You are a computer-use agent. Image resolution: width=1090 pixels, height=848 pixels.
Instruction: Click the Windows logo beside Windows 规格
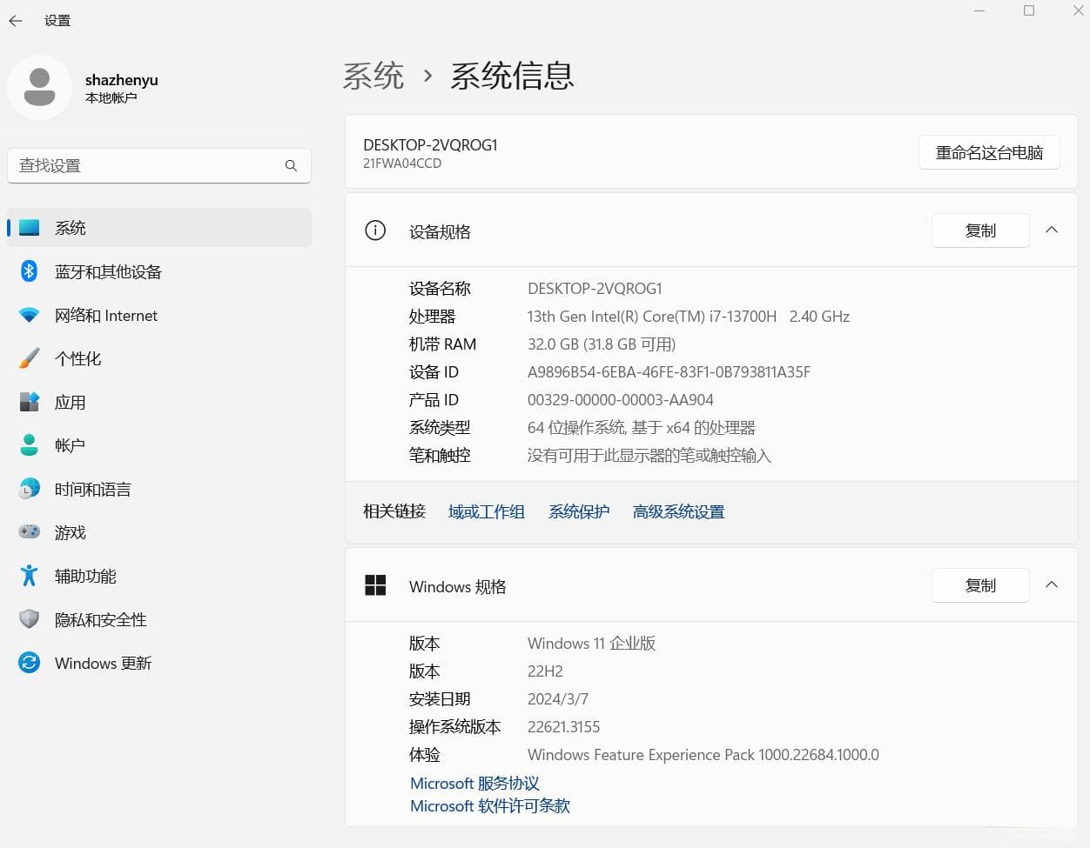[375, 585]
